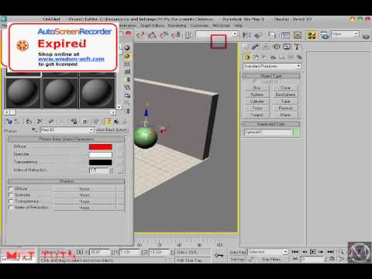
Task: Click the Sample Type sphere icon
Action: (x=127, y=48)
